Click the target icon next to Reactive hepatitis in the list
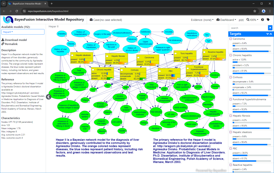Image resolution: width=274 pixels, height=173 pixels. (231, 165)
